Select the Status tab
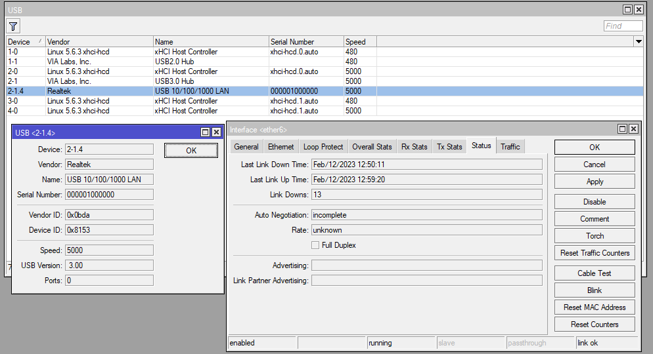 [x=482, y=146]
